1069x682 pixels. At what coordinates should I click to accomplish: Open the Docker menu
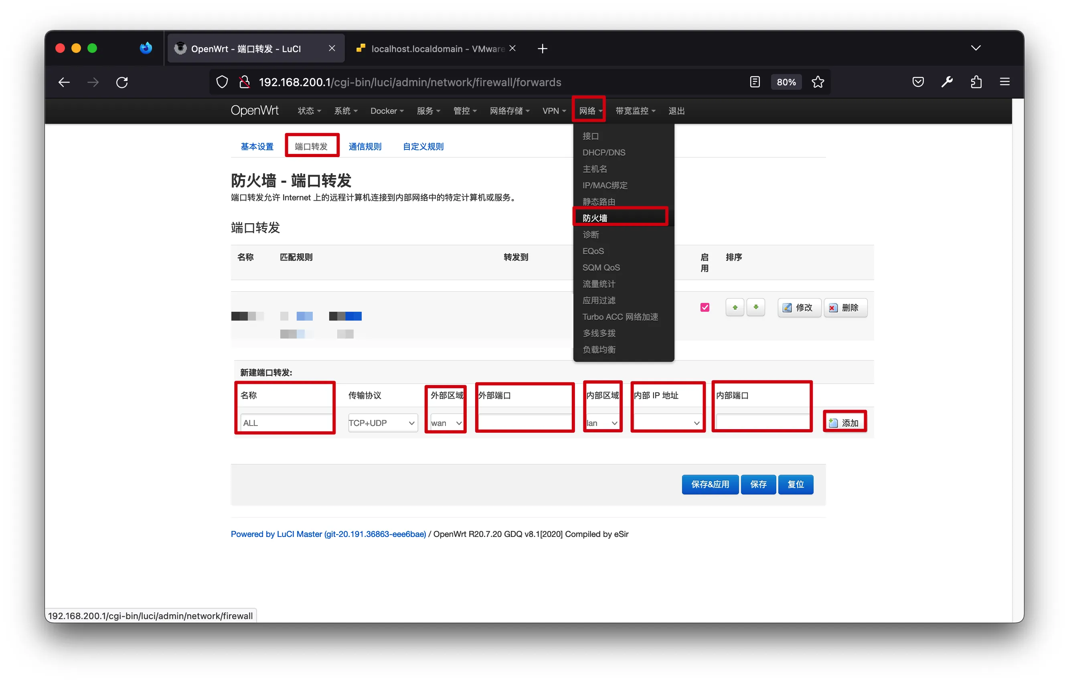(387, 111)
